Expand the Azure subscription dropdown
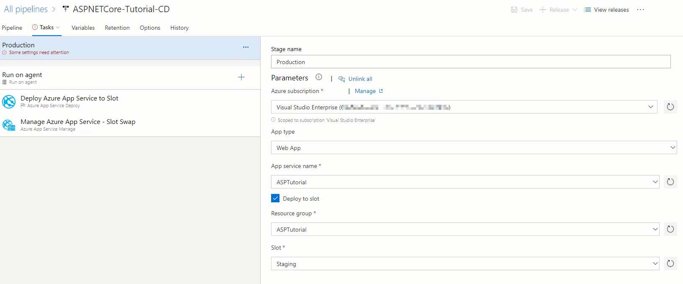683x284 pixels. pos(650,107)
